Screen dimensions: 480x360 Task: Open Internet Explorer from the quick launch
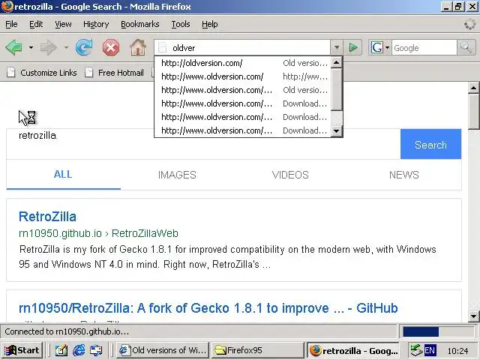pos(79,350)
